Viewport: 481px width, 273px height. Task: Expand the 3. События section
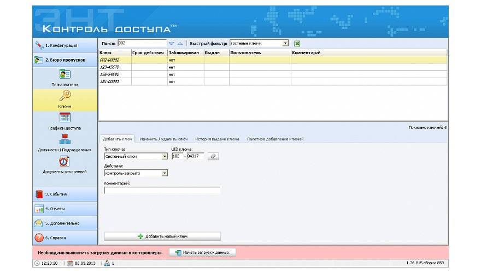coord(65,194)
